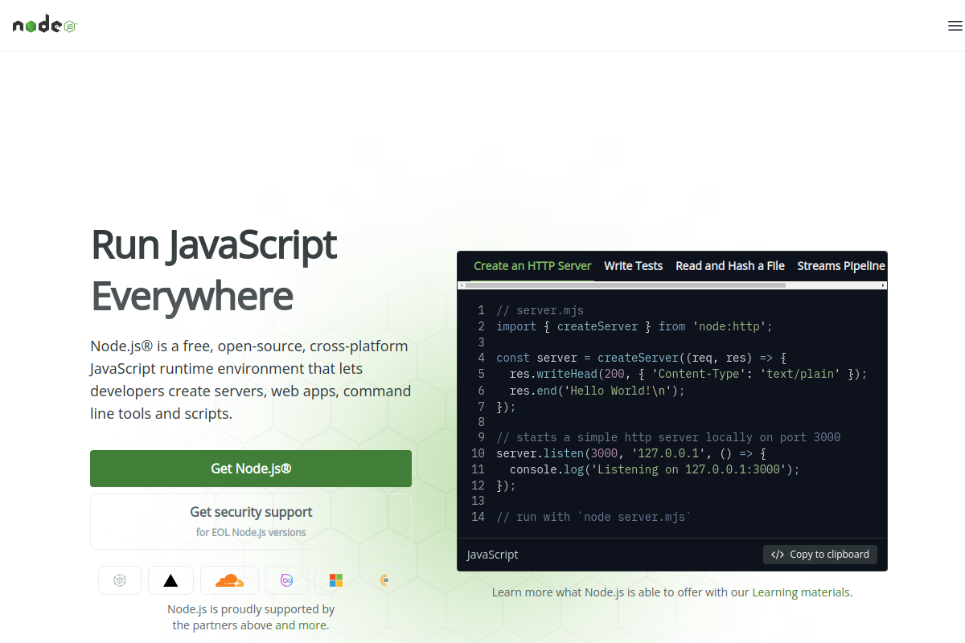Click the code icon on Copy to clipboard
Image resolution: width=965 pixels, height=643 pixels.
tap(777, 554)
